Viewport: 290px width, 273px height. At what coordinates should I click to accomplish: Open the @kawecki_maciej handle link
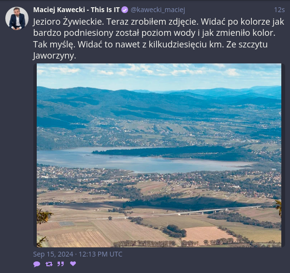(158, 10)
